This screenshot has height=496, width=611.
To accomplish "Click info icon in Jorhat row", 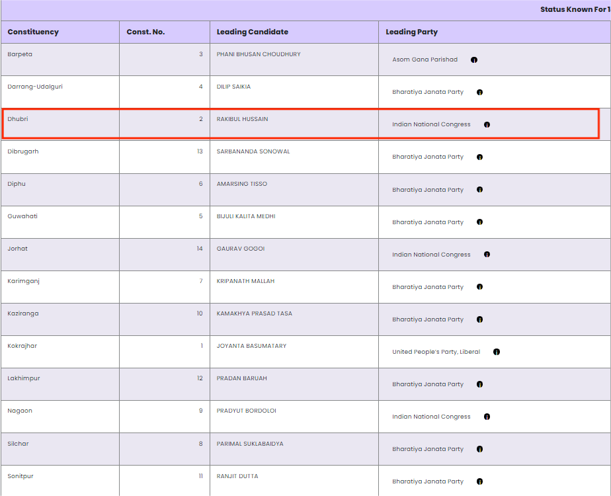I will (487, 255).
